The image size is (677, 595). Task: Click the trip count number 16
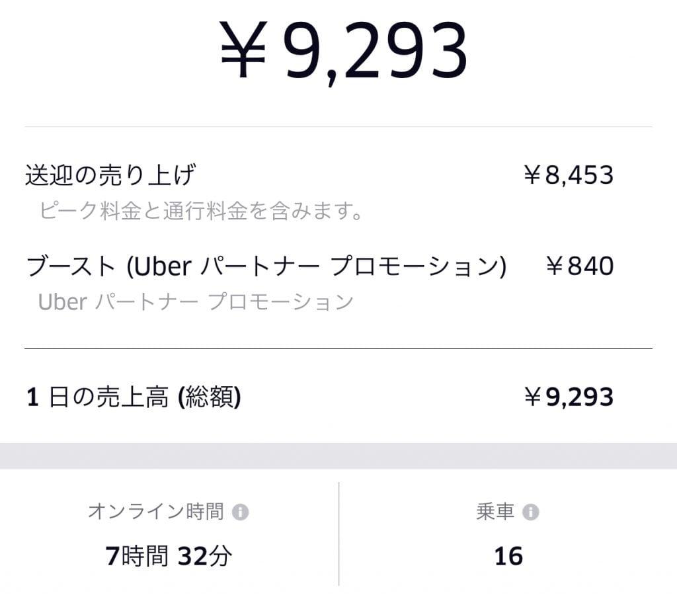508,557
